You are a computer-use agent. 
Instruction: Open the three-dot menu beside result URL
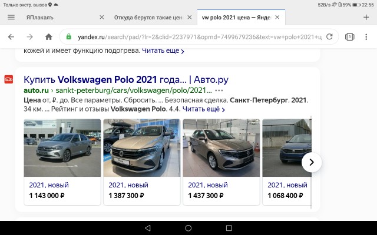click(219, 90)
